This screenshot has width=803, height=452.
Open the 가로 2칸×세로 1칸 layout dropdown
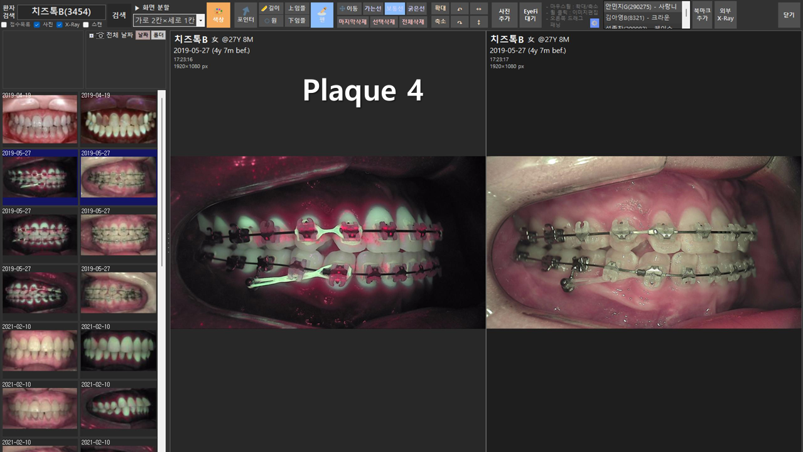point(169,20)
